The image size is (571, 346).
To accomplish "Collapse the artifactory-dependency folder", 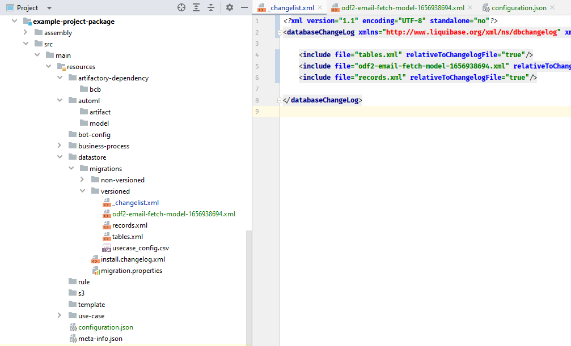I will [x=60, y=78].
